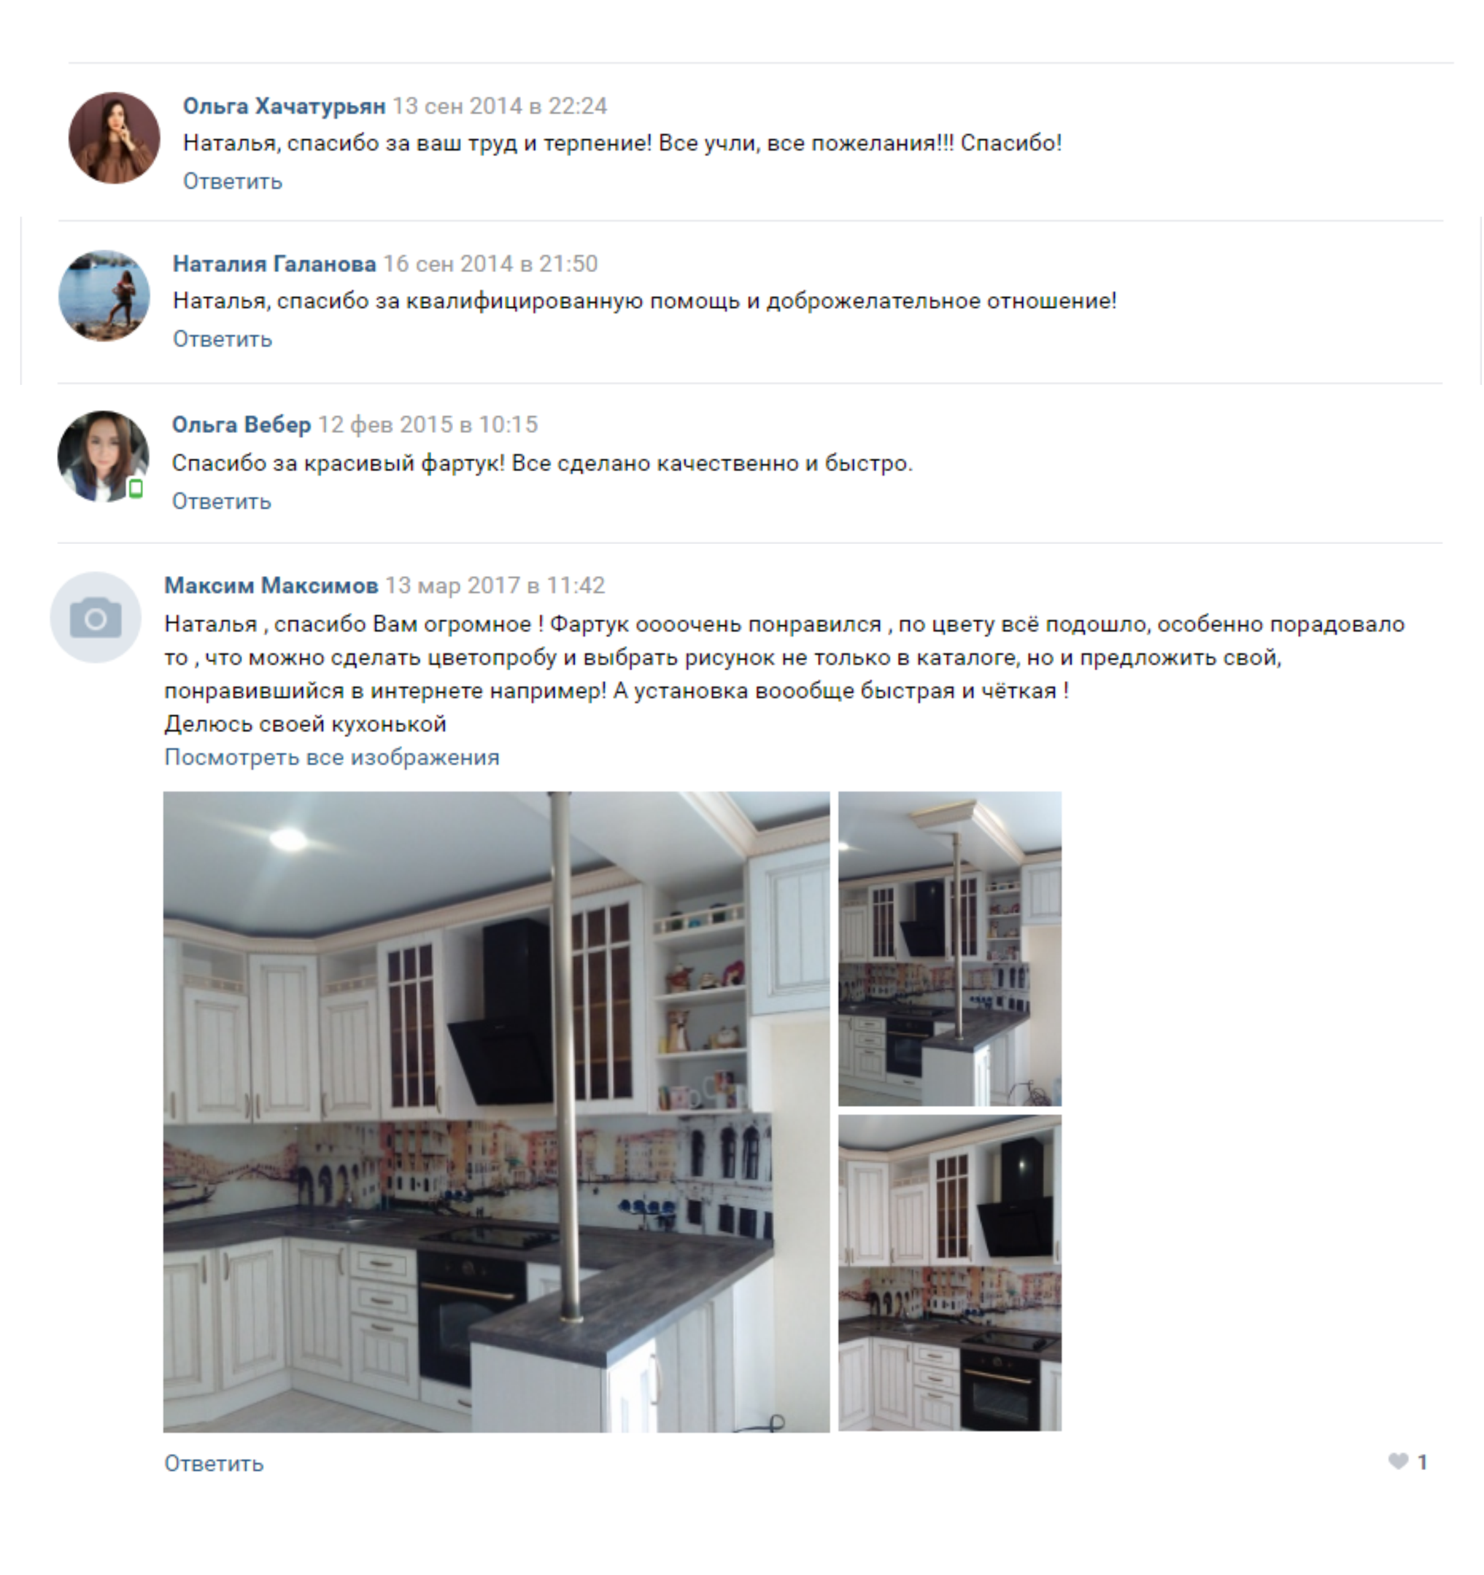Open Наталия Галанова's avatar photo
The height and width of the screenshot is (1575, 1484).
coord(104,296)
